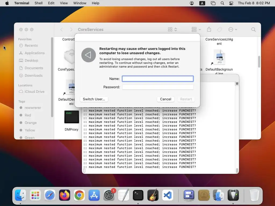Open the Trash in the Dock
The height and width of the screenshot is (206, 275).
point(254,195)
